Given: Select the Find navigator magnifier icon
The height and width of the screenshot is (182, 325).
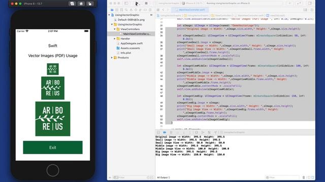Looking at the screenshot, I should (x=126, y=10).
